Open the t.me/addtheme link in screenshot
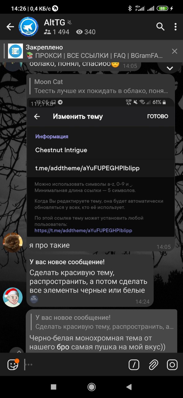This screenshot has width=183, height=398. (x=83, y=230)
